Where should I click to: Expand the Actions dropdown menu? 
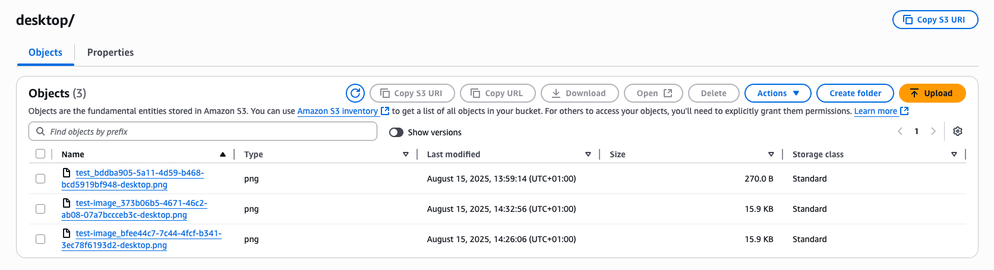778,93
